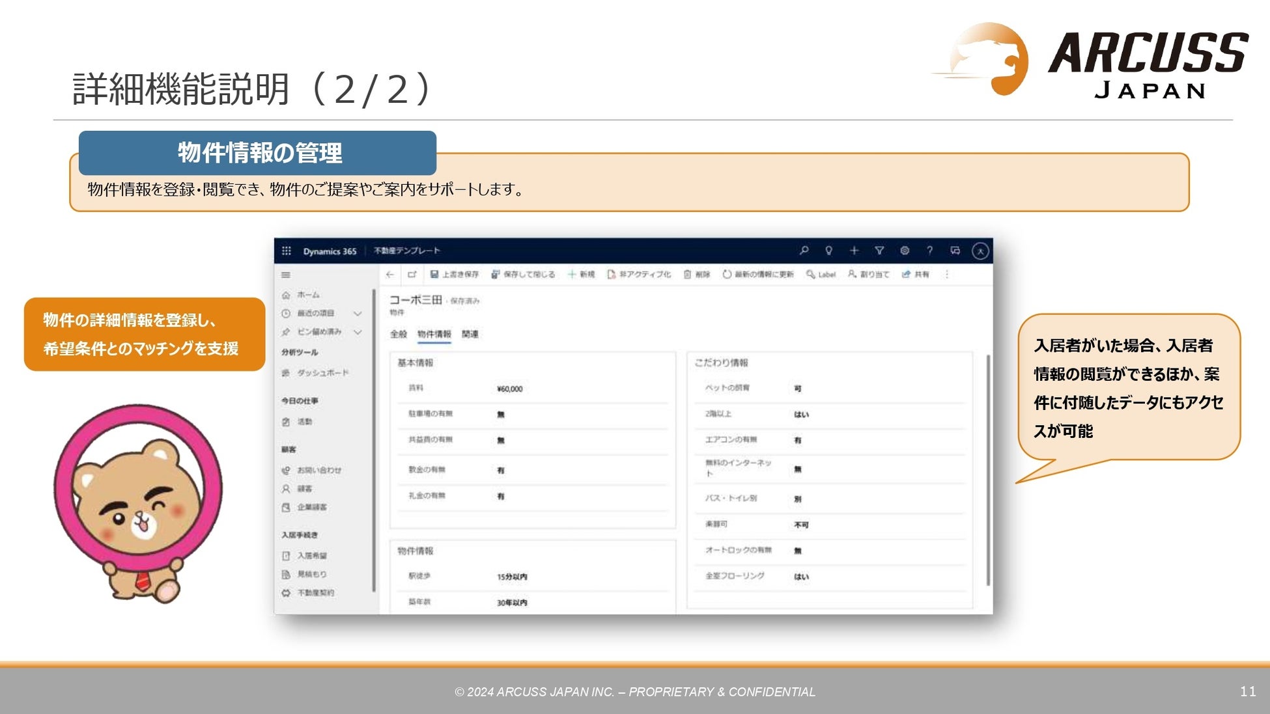
Task: Open the Dynamics 365 app launcher grid
Action: [x=286, y=251]
